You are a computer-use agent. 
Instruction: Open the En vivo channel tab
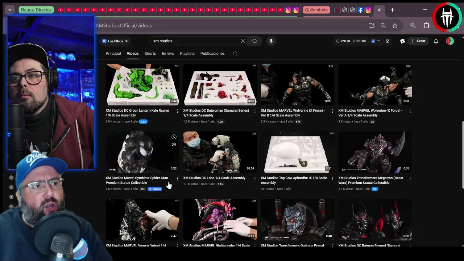(x=168, y=54)
